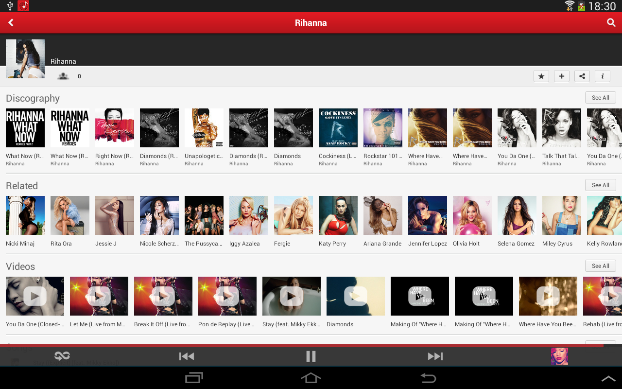Open Rihanna's profile picture
The height and width of the screenshot is (389, 622).
[x=25, y=59]
